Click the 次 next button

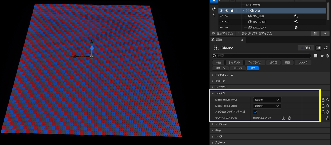click(325, 33)
